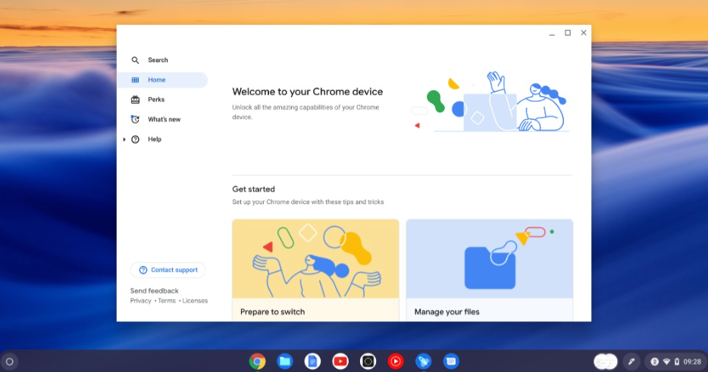Close the Explore window
Screen dimensions: 708x372
click(x=584, y=33)
